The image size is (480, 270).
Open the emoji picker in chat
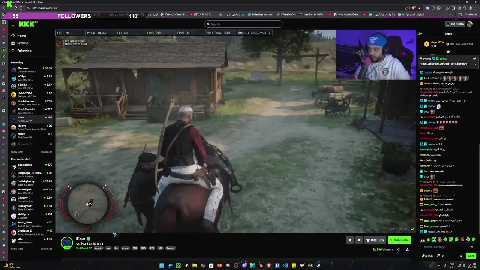point(472,247)
